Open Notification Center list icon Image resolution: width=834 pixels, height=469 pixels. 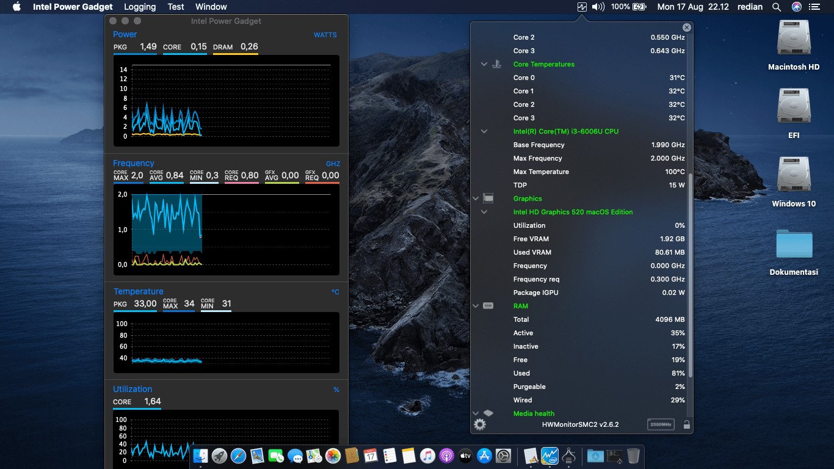(814, 7)
